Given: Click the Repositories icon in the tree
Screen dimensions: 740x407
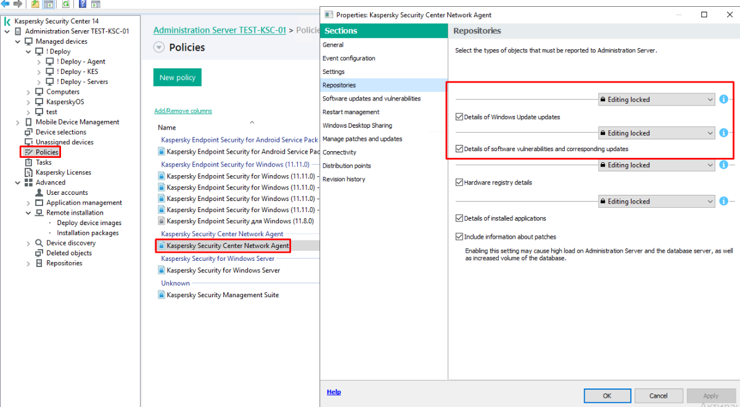Looking at the screenshot, I should click(x=39, y=263).
